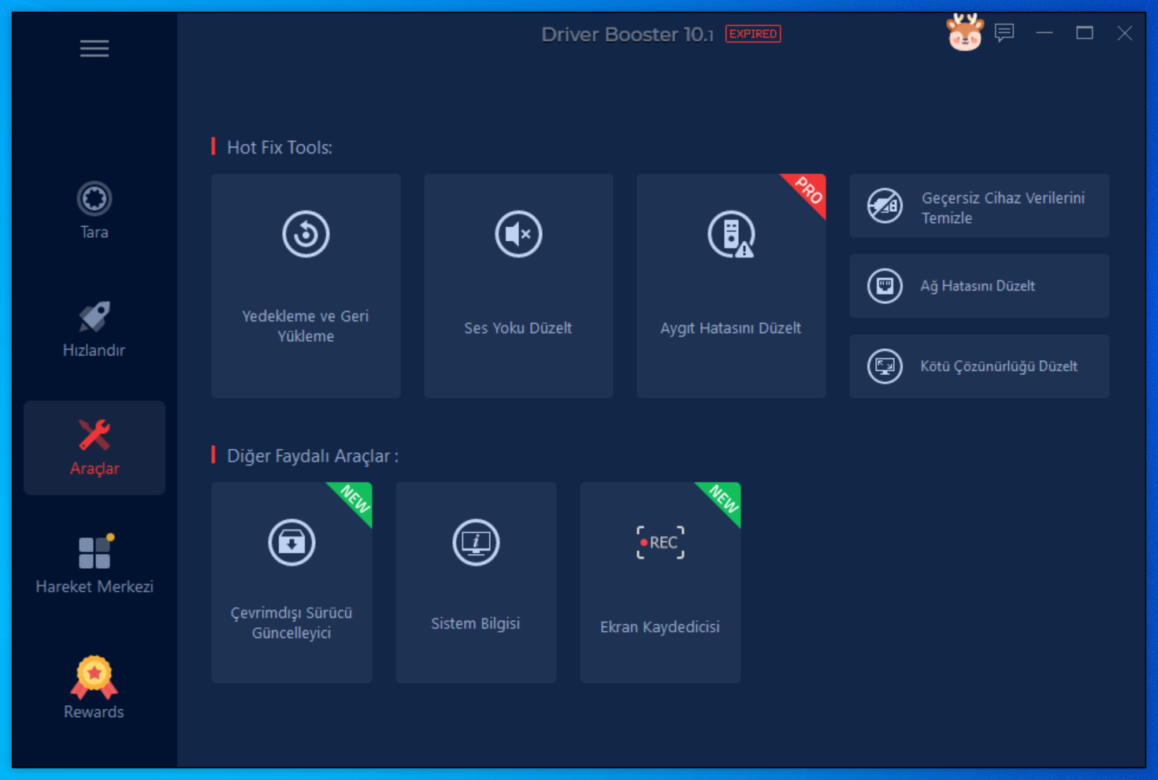The image size is (1158, 780).
Task: Click the Kötü Çözünürlüğü Düzelt monitor icon
Action: click(885, 366)
